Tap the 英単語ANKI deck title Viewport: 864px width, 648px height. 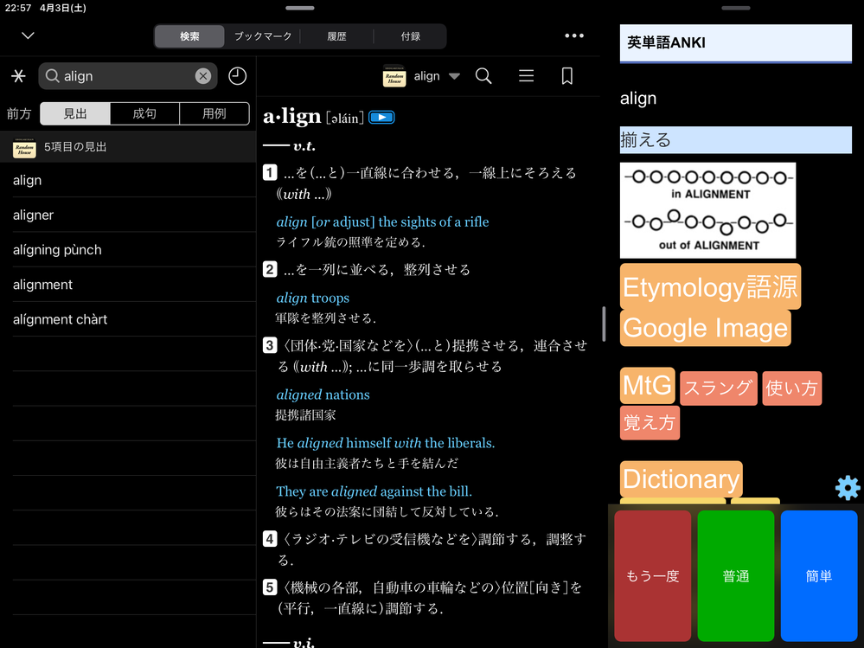click(666, 42)
